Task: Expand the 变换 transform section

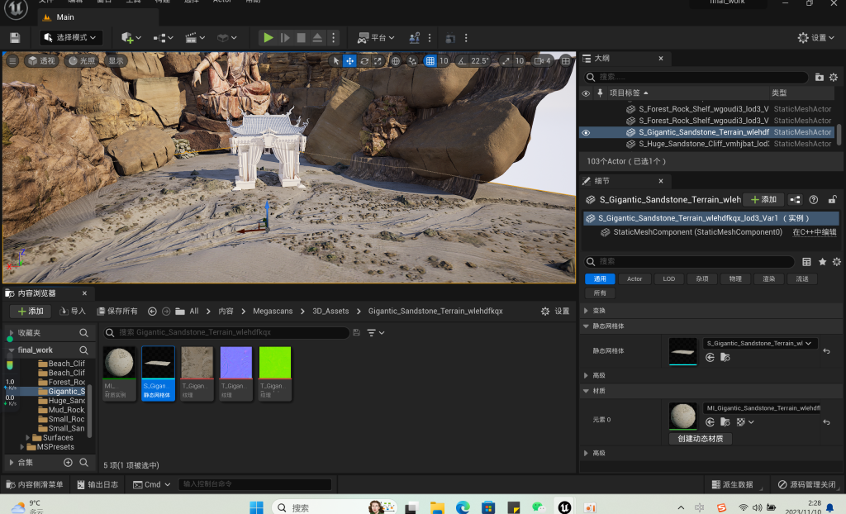Action: tap(586, 311)
